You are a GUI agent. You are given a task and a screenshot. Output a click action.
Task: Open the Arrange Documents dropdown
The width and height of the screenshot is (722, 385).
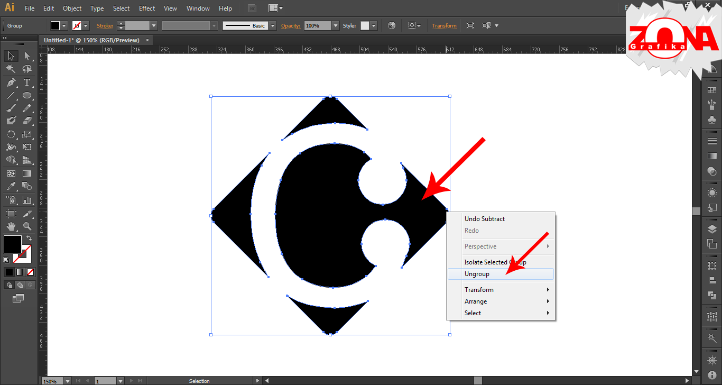275,8
